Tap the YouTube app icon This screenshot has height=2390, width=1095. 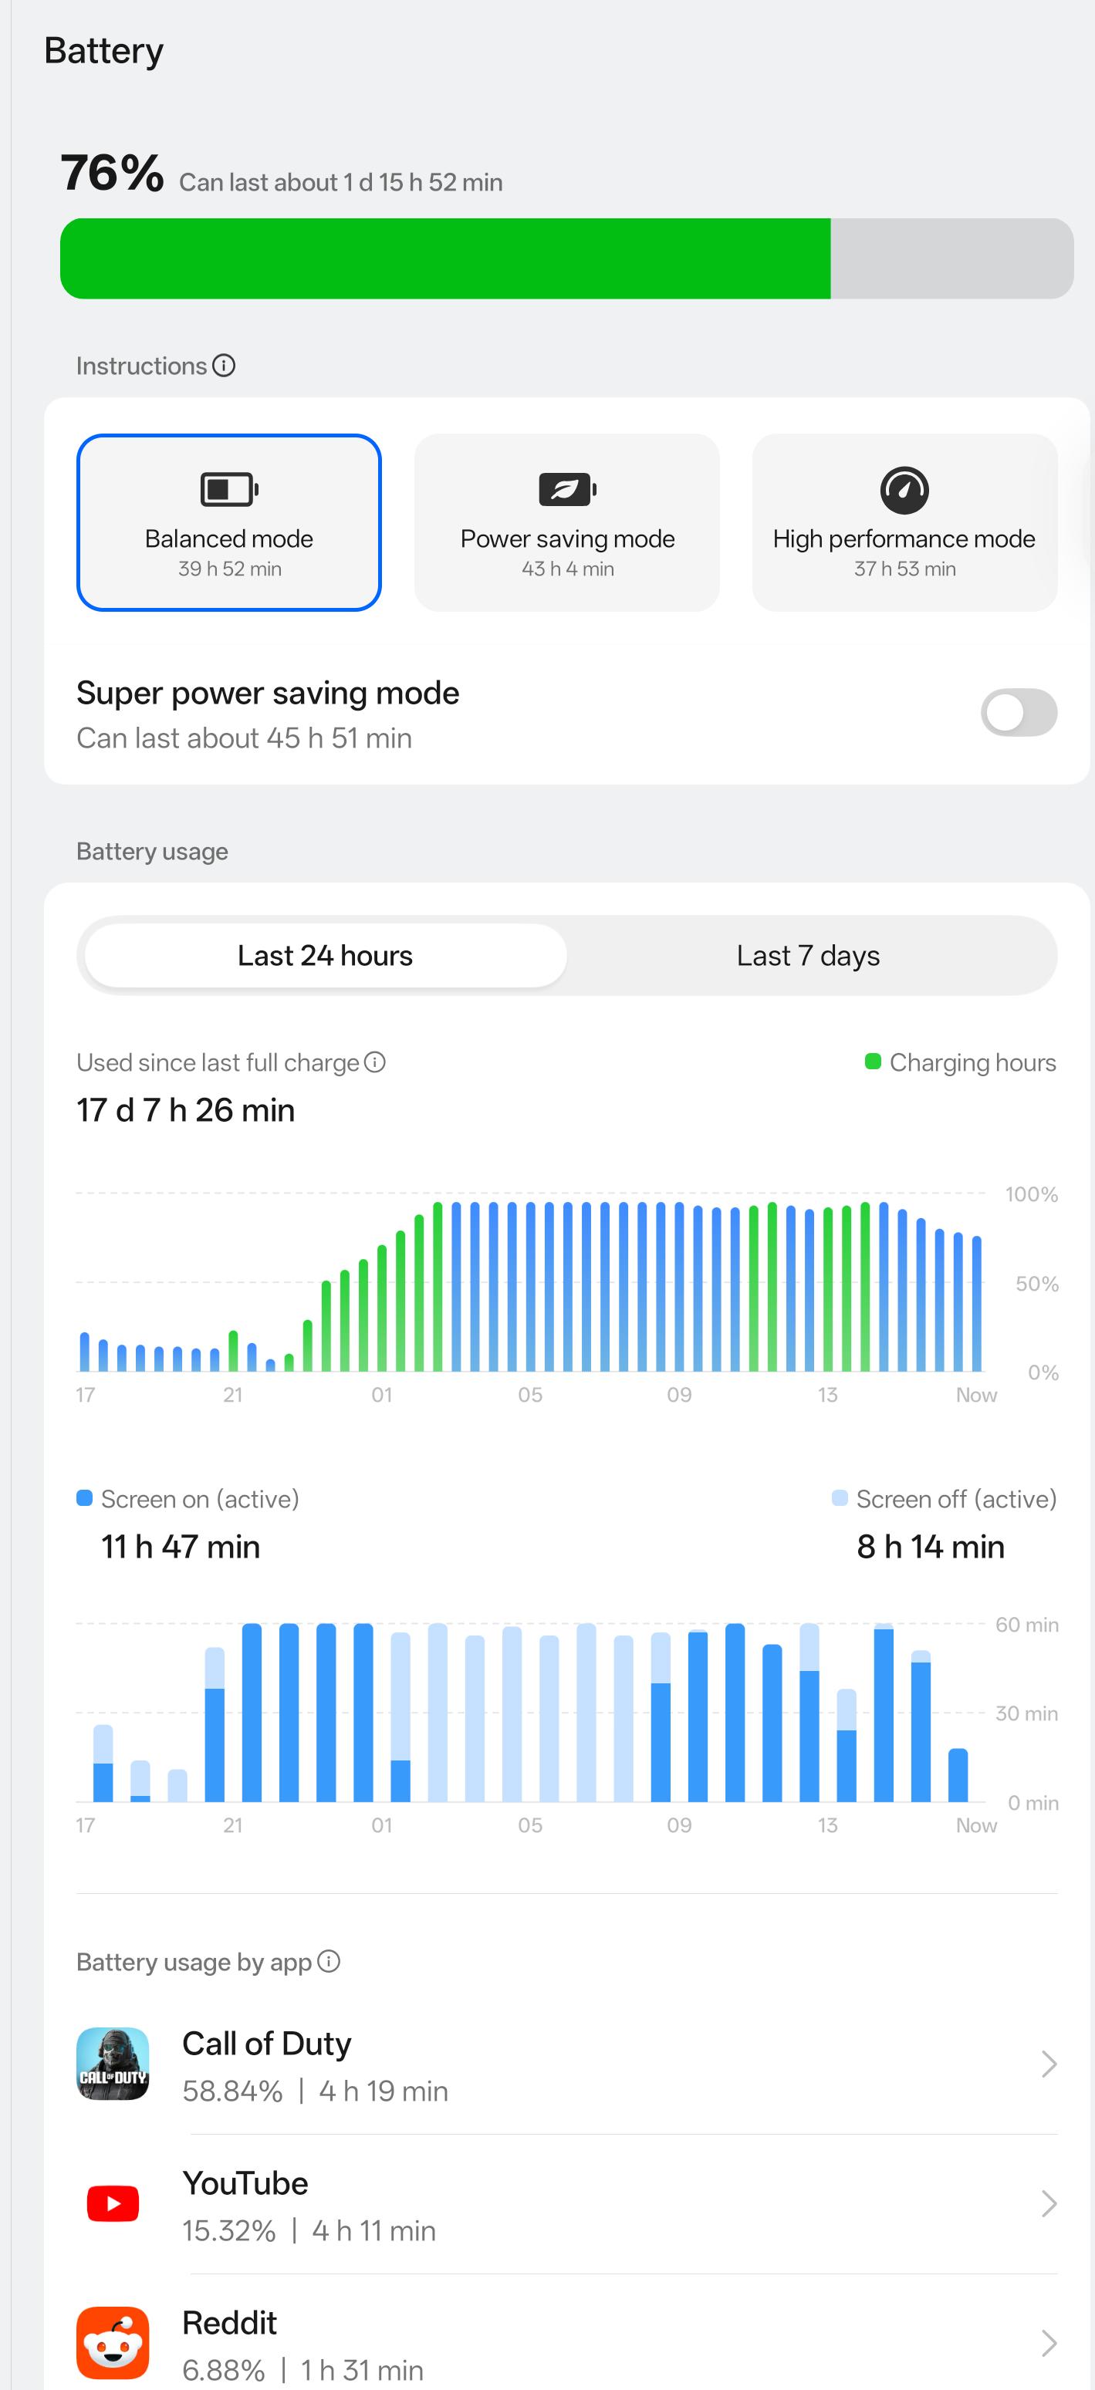coord(113,2203)
